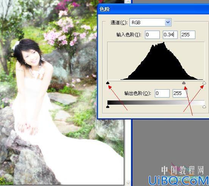Click the output levels field showing 255
The width and height of the screenshot is (209, 186).
click(x=180, y=93)
